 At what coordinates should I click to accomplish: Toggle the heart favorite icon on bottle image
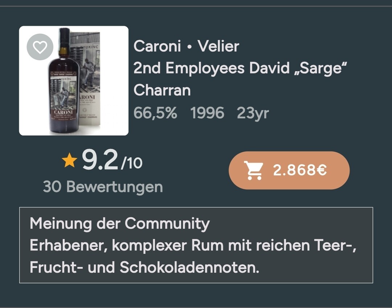pos(40,47)
